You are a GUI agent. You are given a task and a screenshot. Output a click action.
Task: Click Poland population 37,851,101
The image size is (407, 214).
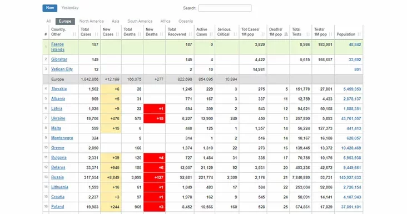(x=351, y=207)
